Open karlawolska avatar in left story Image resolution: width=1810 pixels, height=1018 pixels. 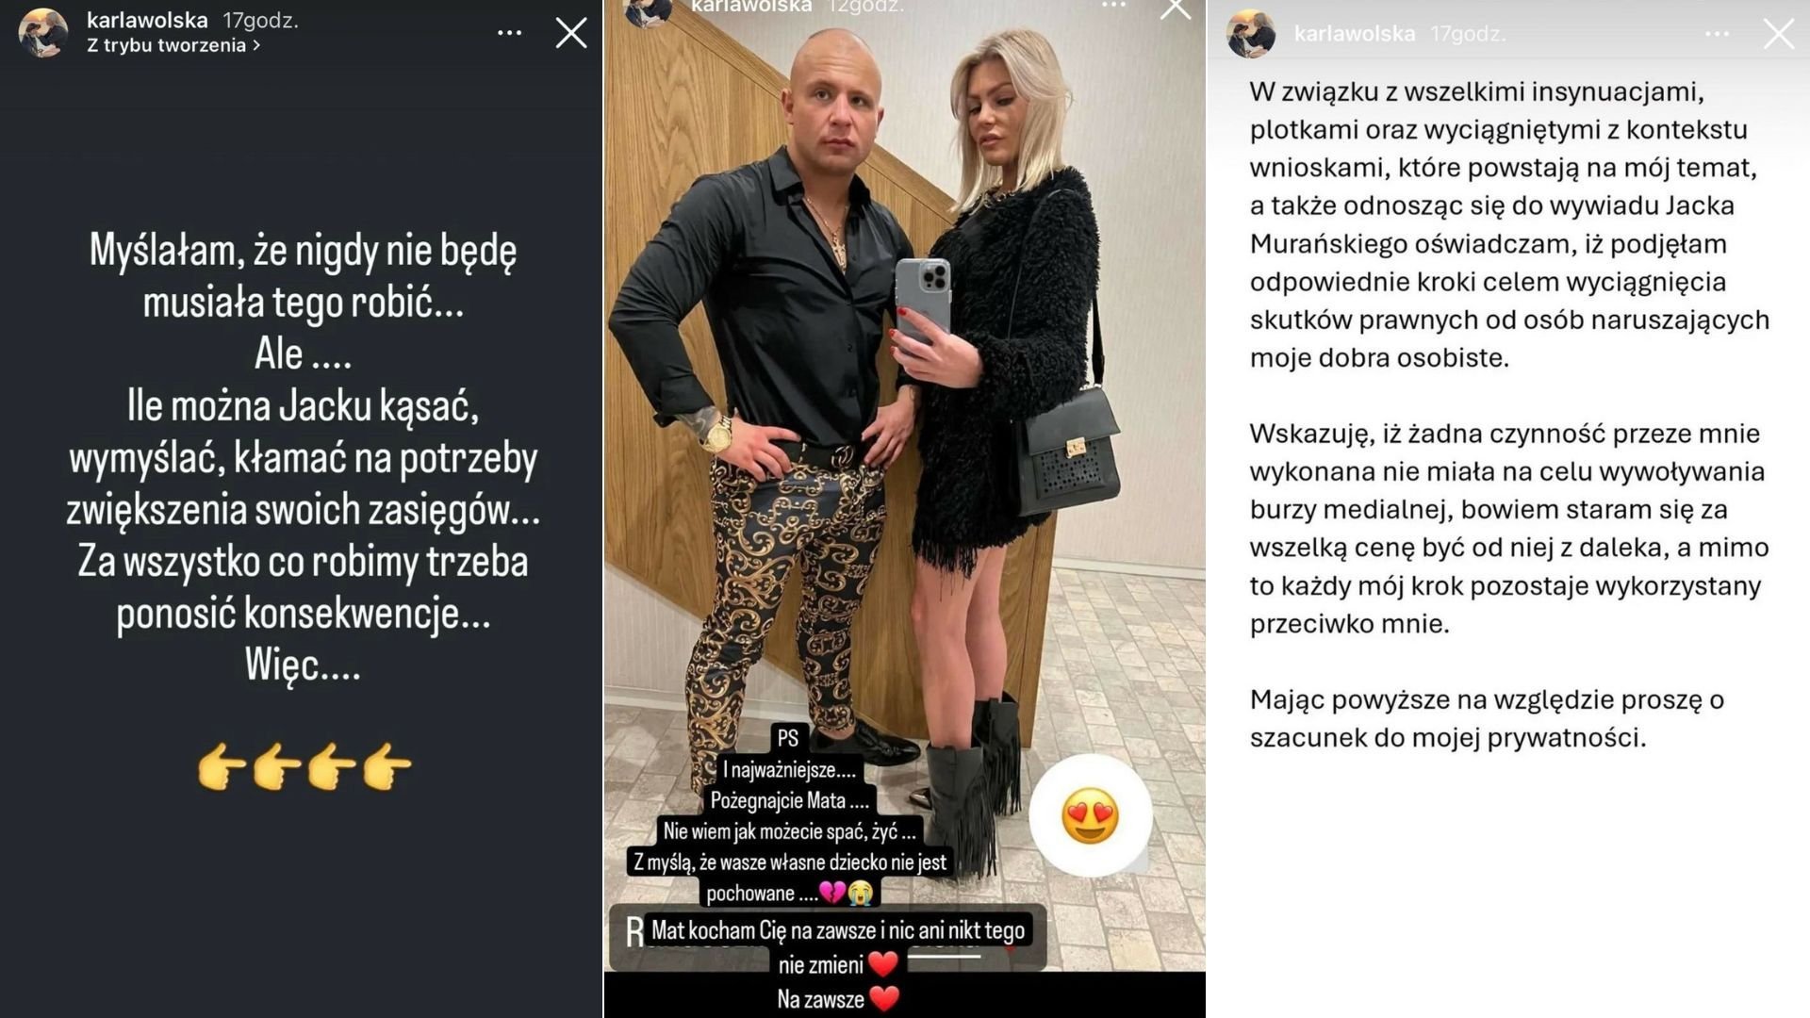(42, 33)
